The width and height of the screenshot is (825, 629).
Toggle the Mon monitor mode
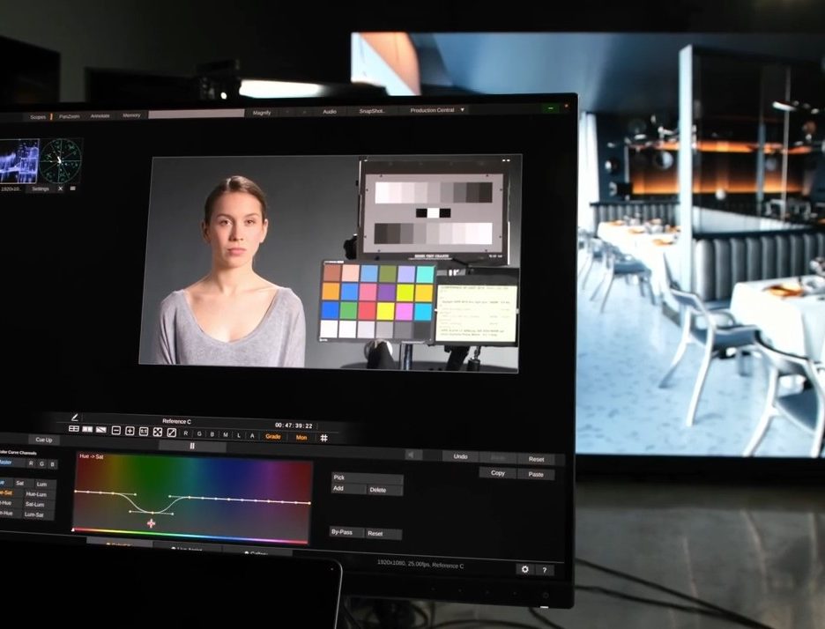301,437
